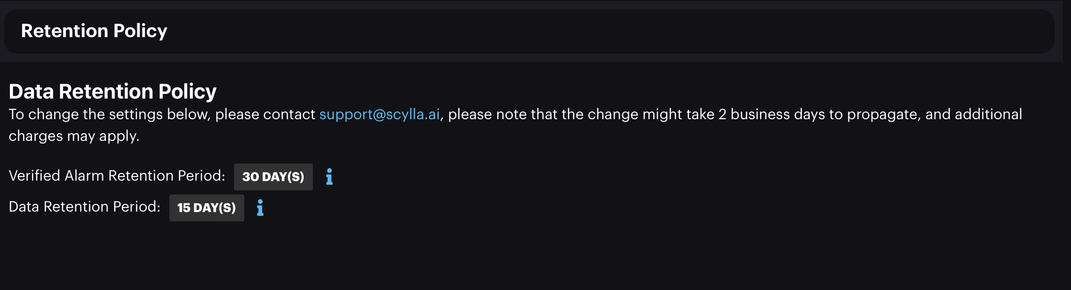
Task: Select the 15 DAY(S) retention badge
Action: click(207, 208)
